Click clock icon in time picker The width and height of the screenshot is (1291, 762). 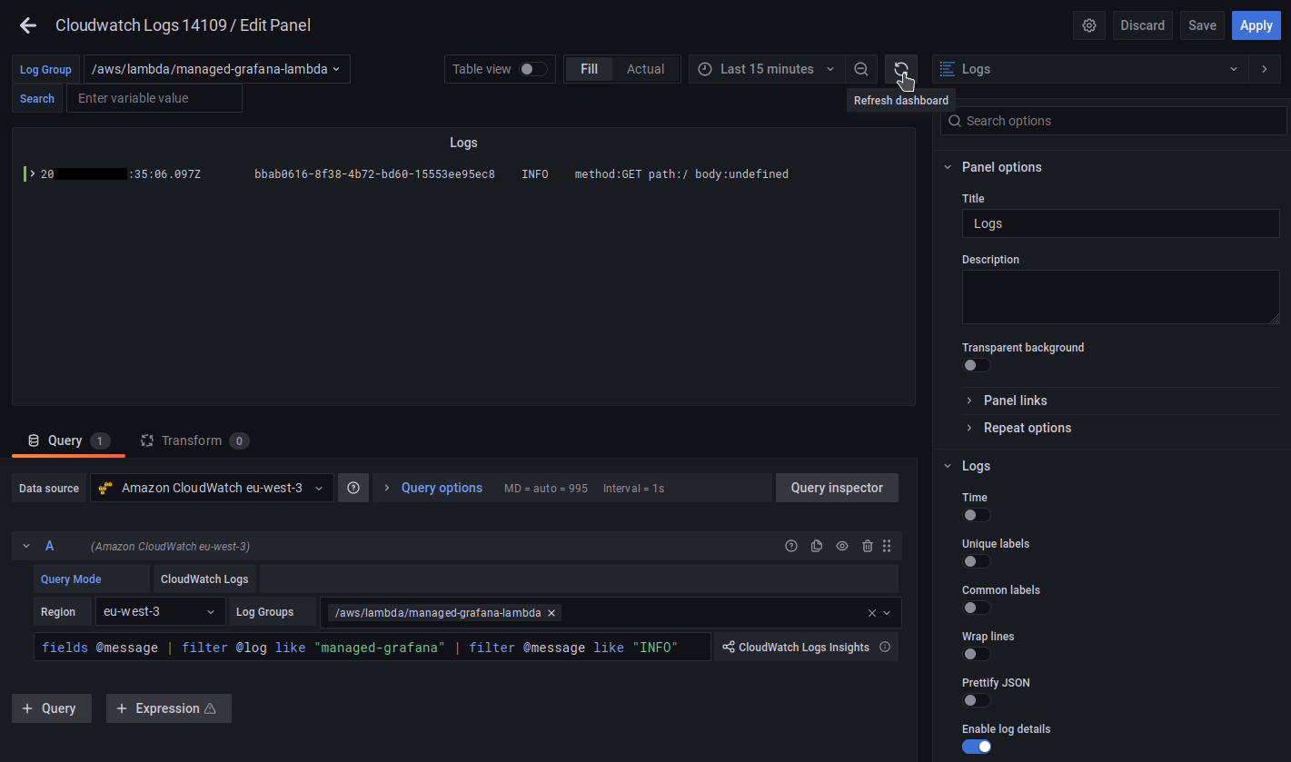[705, 69]
